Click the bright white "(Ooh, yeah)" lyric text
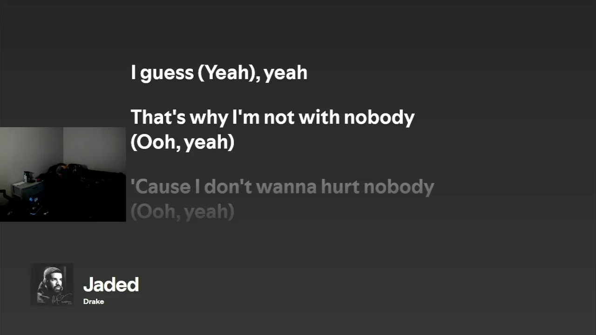 coord(182,142)
